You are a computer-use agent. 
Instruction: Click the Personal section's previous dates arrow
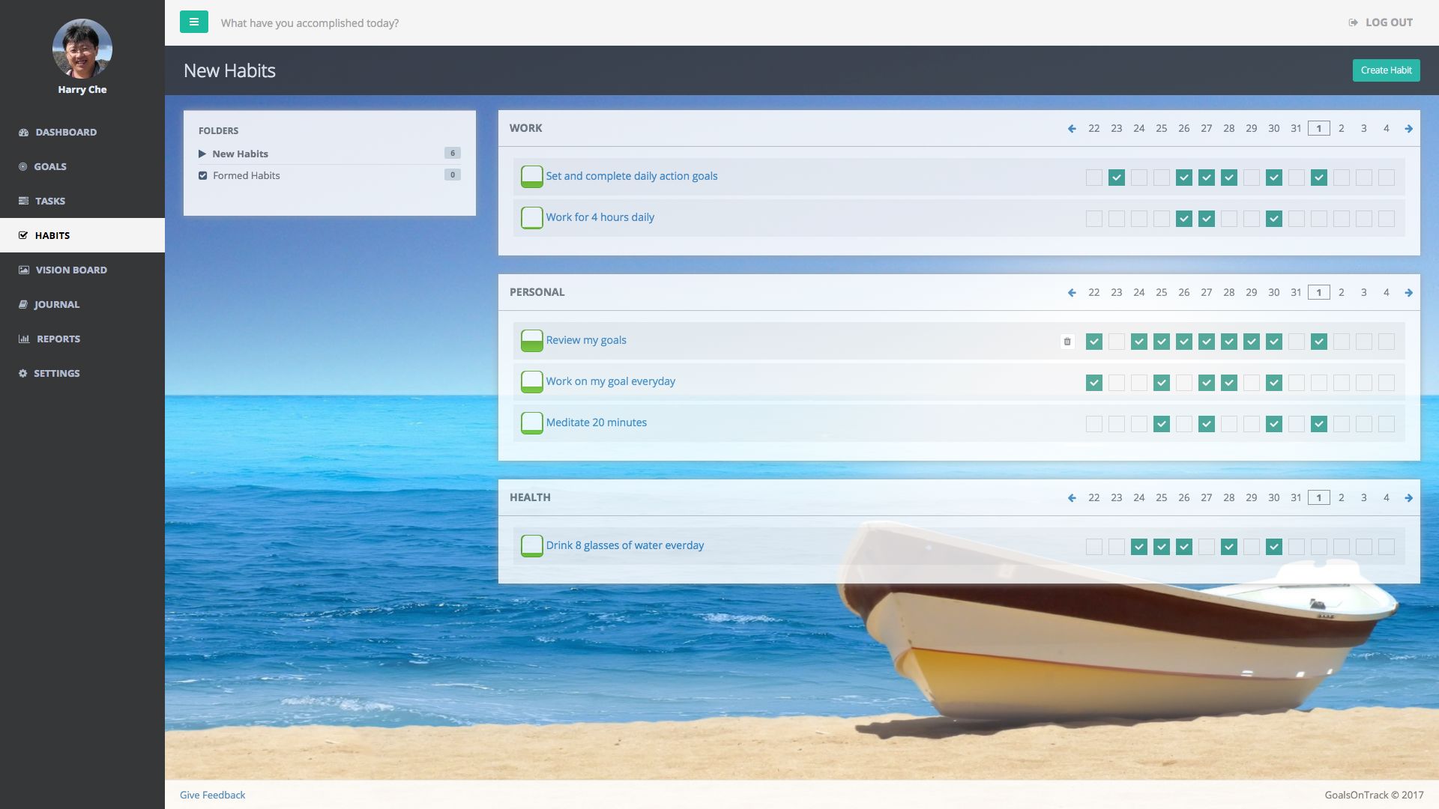coord(1072,293)
